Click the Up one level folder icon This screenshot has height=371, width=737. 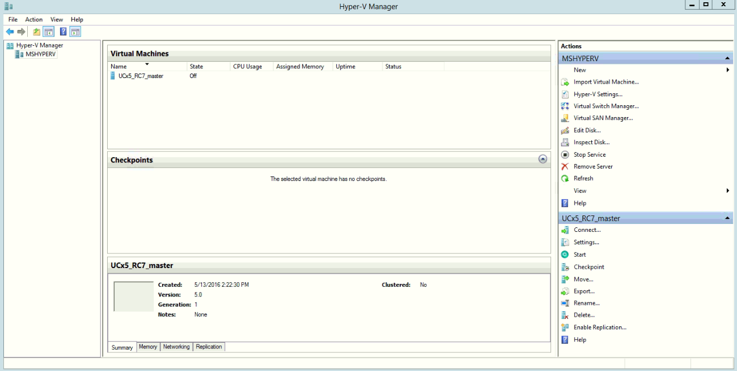pos(37,32)
